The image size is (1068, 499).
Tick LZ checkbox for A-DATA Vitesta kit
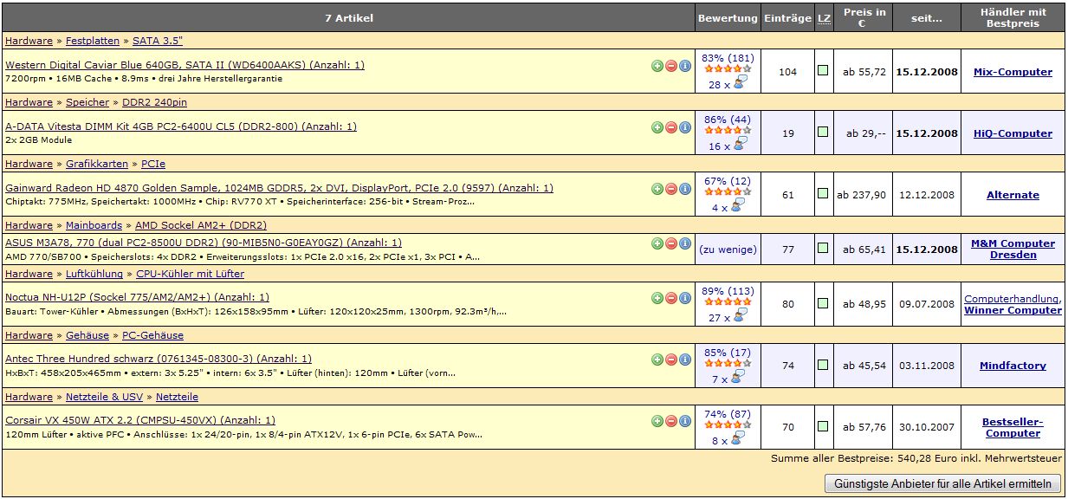click(824, 133)
